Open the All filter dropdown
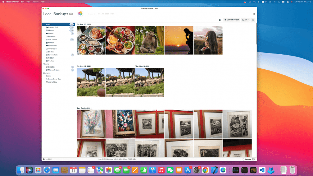Viewport: 313px width, 176px height. click(x=245, y=20)
